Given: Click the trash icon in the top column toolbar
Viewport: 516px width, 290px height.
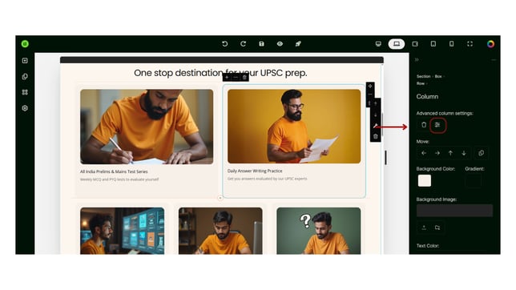Looking at the screenshot, I should point(244,78).
